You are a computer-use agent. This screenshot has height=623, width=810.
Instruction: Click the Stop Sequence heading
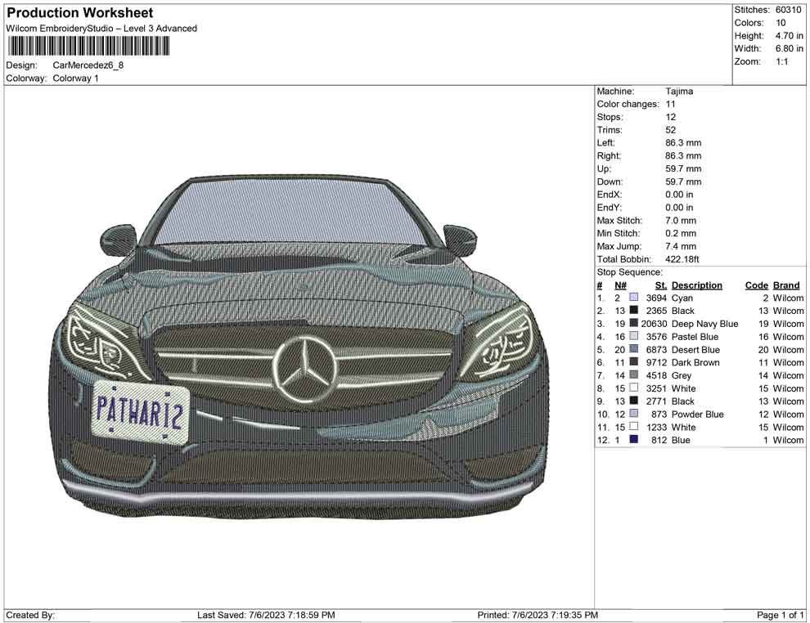pyautogui.click(x=630, y=272)
